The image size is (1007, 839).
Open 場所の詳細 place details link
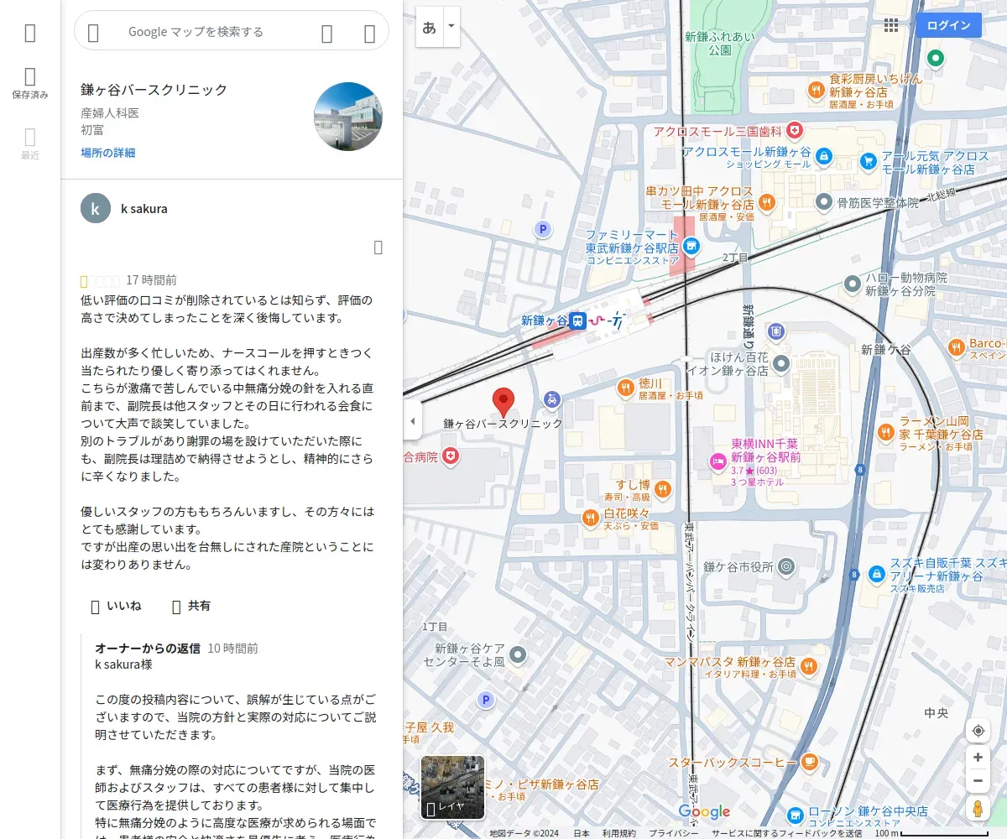coord(108,153)
